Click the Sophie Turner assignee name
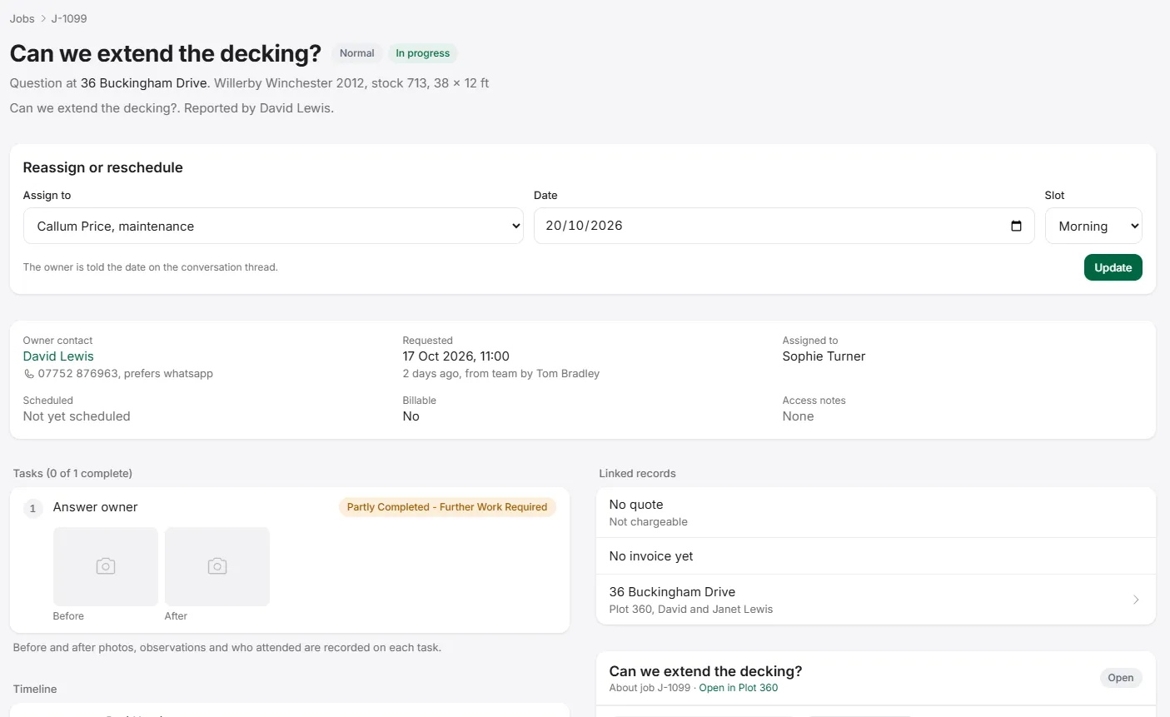 pos(824,356)
